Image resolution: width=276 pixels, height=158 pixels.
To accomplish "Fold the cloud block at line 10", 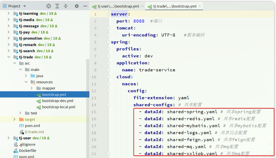I will (109, 77).
